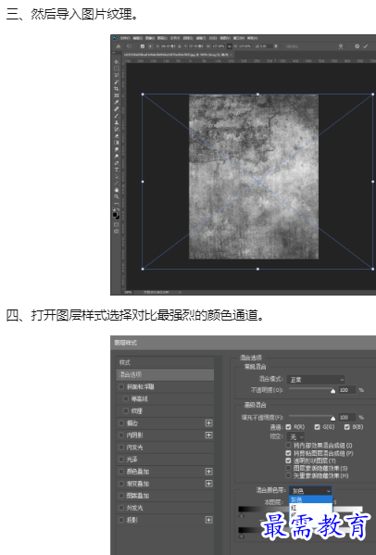Toggle Quick Mask mode icon
The height and width of the screenshot is (555, 376).
click(x=117, y=224)
